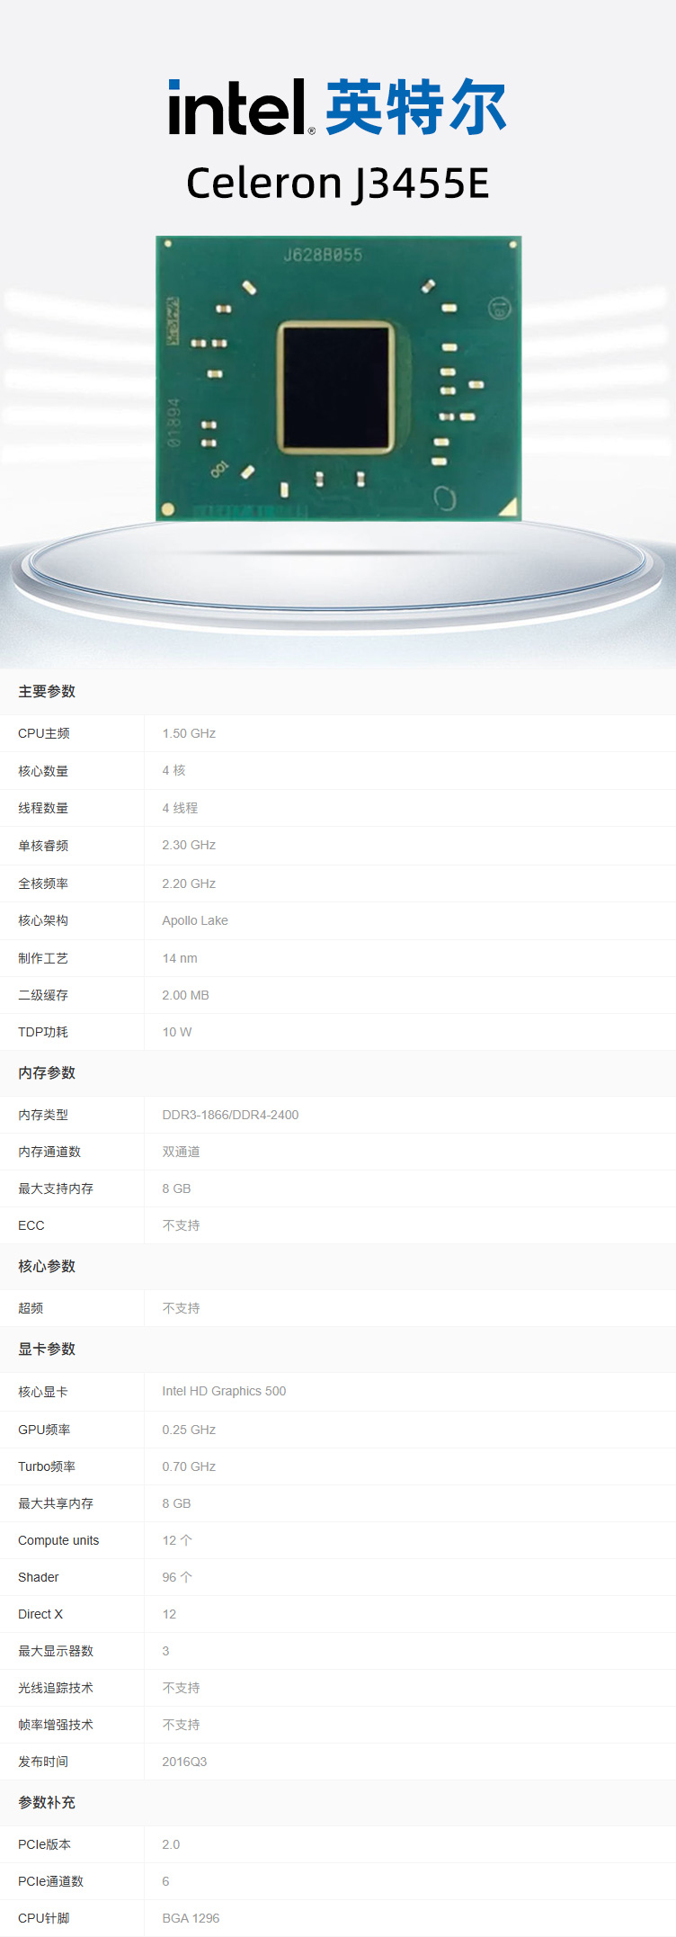Image resolution: width=676 pixels, height=1937 pixels.
Task: Click the GPU频率 label
Action: (x=44, y=1430)
